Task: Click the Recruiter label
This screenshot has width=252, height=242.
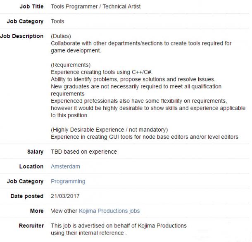Action: pos(31,225)
